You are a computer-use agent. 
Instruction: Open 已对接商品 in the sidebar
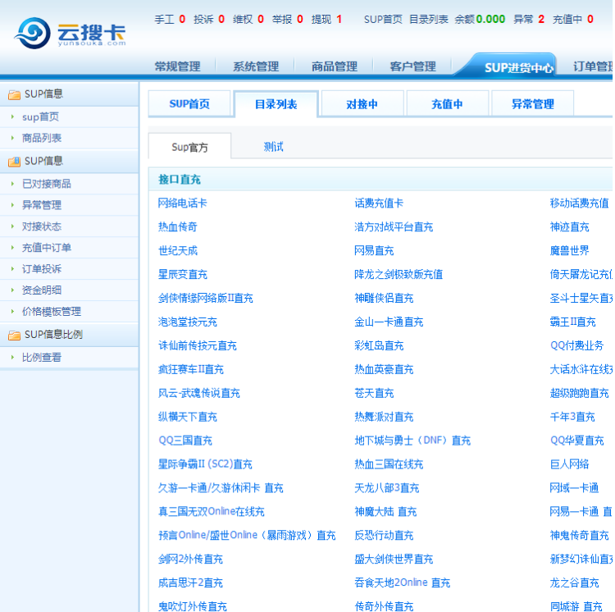(x=46, y=184)
